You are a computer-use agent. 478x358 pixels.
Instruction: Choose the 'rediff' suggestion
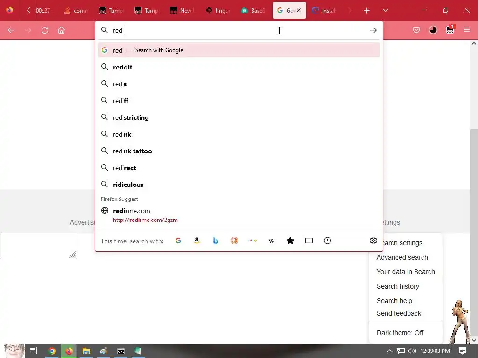point(239,101)
